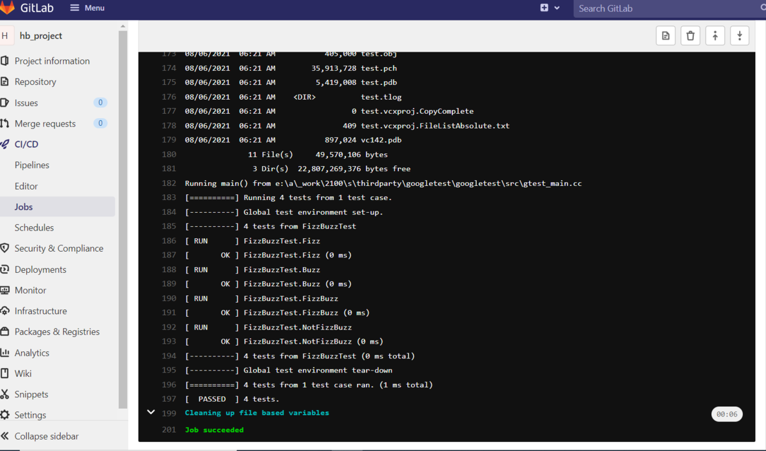
Task: Open project Settings
Action: tap(31, 415)
